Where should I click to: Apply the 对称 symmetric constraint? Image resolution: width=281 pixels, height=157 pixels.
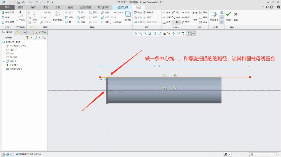[186, 12]
